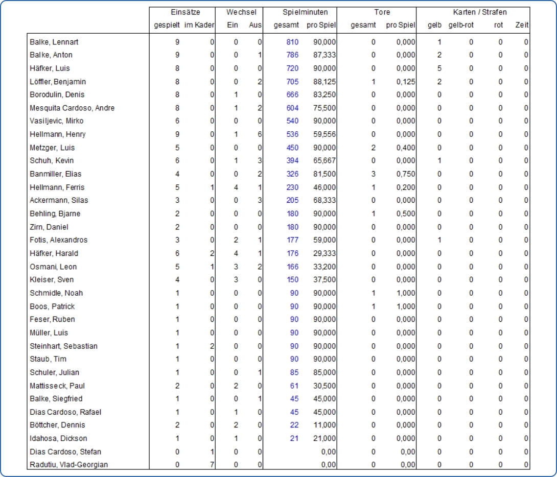Click the name Balke, Siegfried
This screenshot has width=557, height=477.
click(x=56, y=399)
